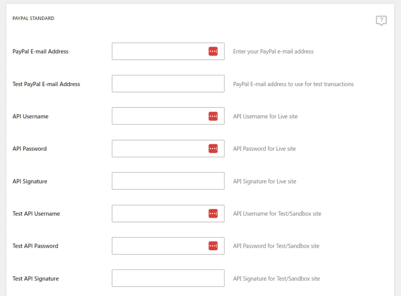This screenshot has width=401, height=296.
Task: Click 'API Password for Test/Sandbox site' description
Action: 276,246
